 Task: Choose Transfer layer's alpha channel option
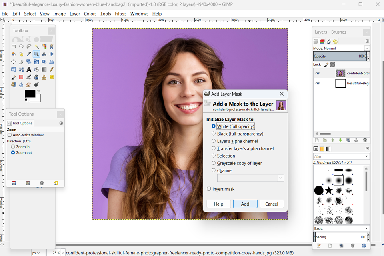pos(214,148)
